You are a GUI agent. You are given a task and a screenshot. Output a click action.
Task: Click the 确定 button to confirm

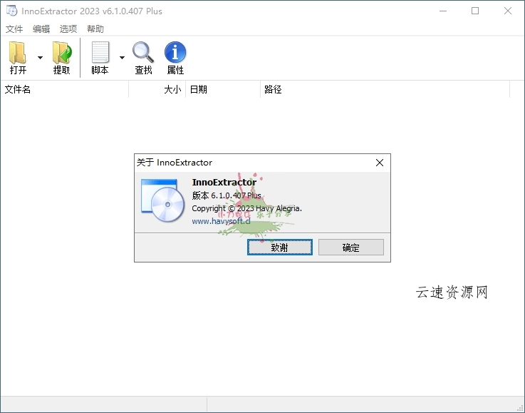351,248
